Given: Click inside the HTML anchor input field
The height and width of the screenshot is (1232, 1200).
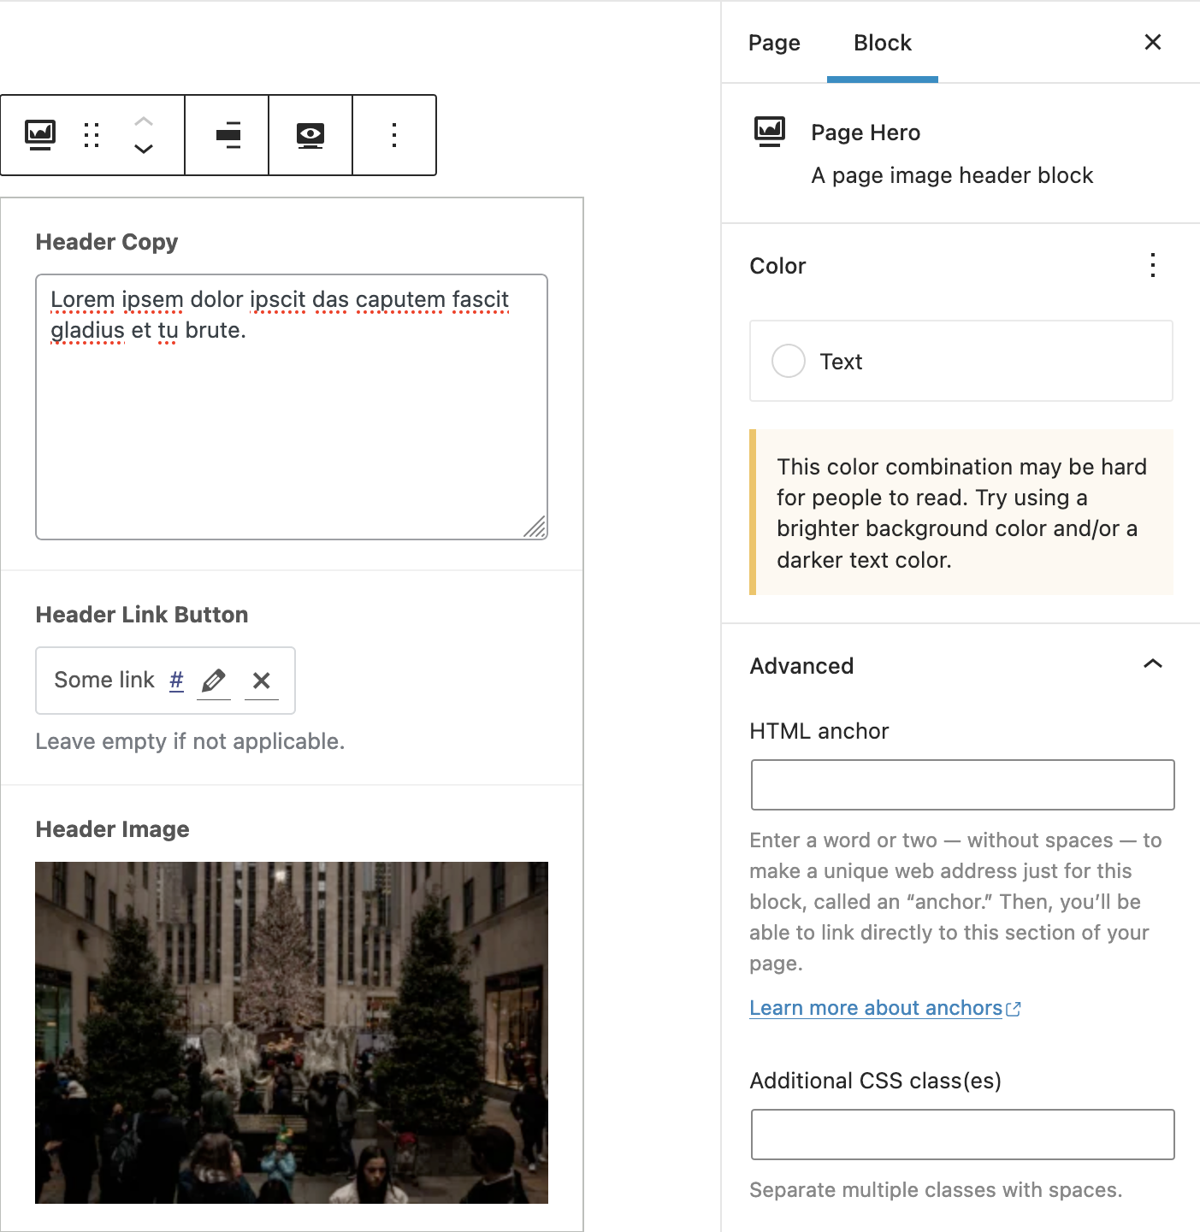Looking at the screenshot, I should click(x=961, y=784).
